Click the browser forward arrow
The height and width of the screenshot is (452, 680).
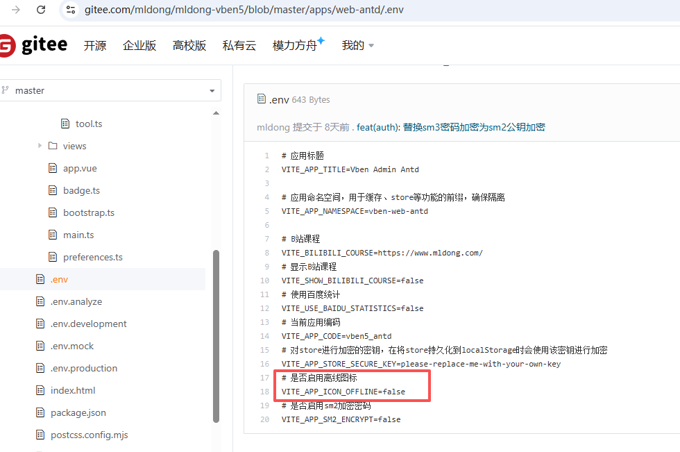15,10
